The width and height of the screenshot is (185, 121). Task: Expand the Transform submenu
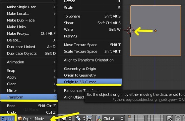(x=29, y=97)
